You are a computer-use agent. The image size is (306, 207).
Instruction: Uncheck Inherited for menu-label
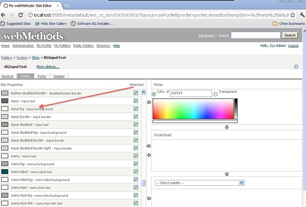point(136,171)
